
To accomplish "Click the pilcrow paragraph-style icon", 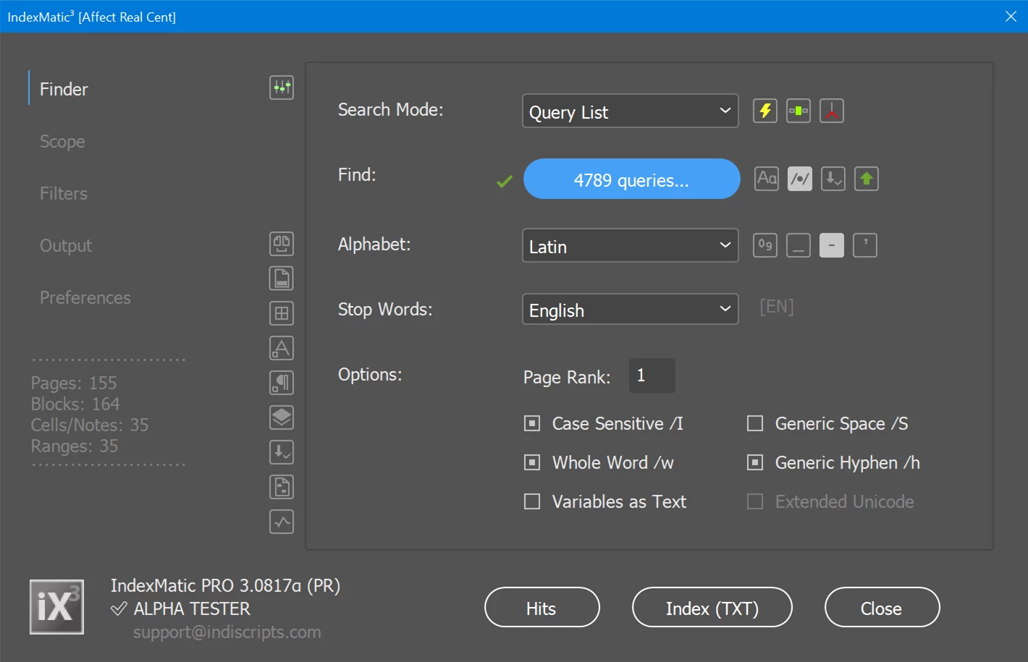I will 282,383.
